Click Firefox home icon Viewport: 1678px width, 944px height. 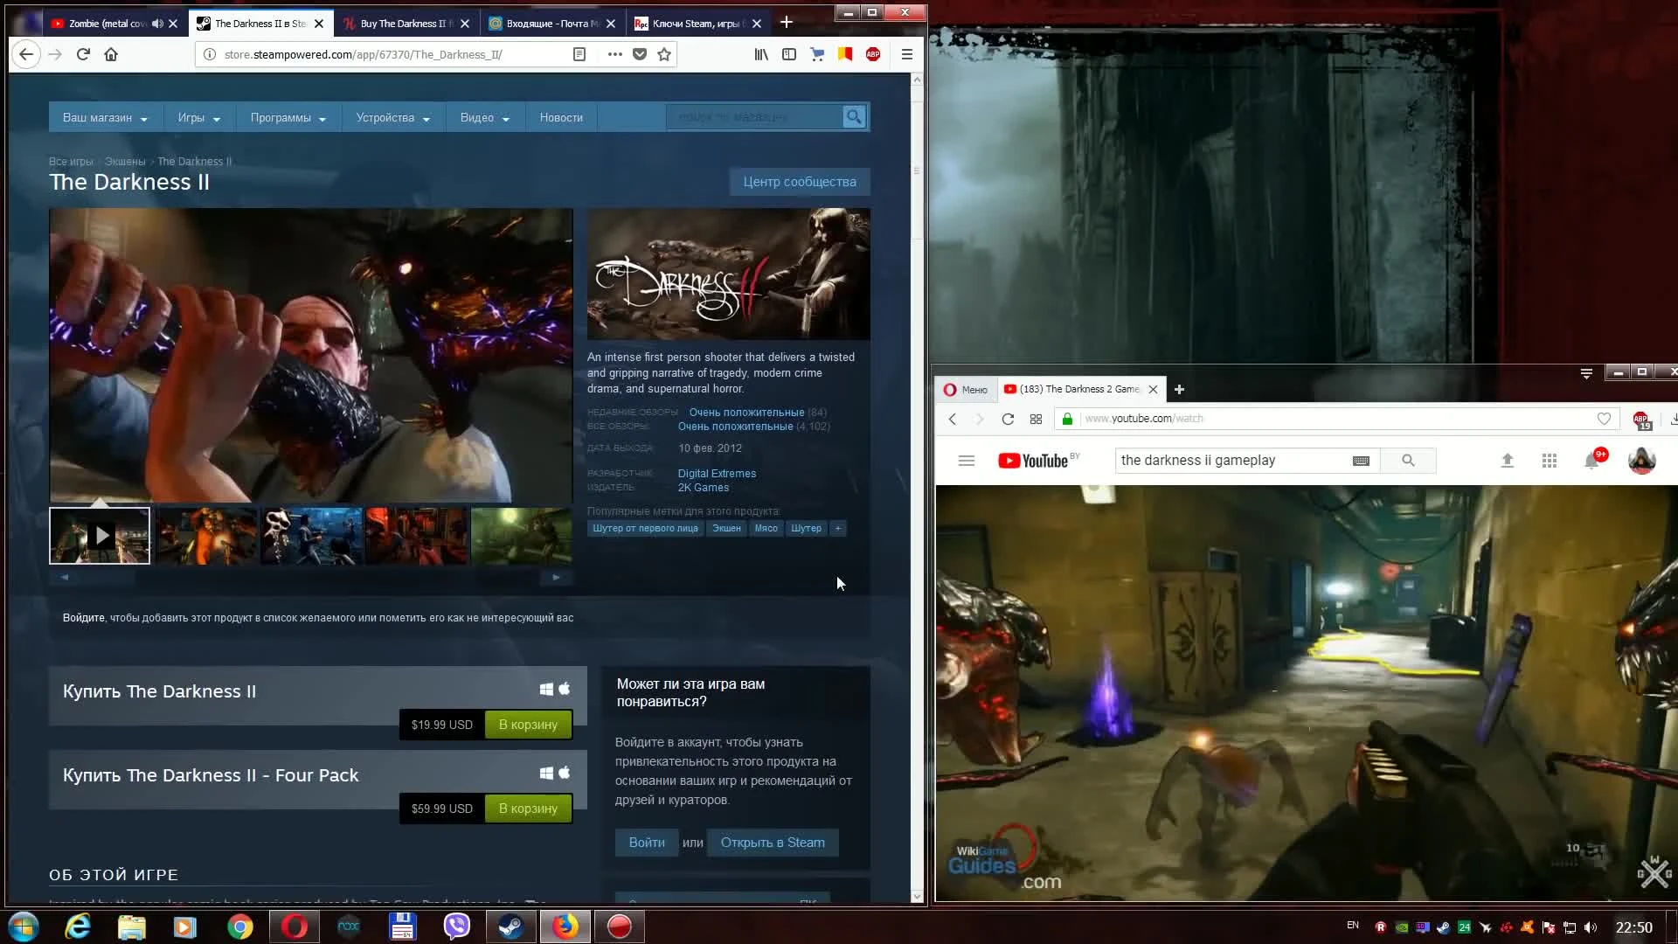click(111, 54)
